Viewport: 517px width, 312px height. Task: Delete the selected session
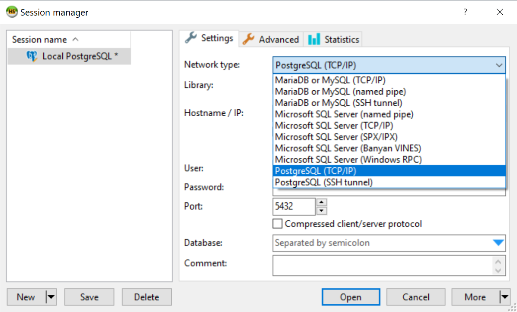[147, 297]
